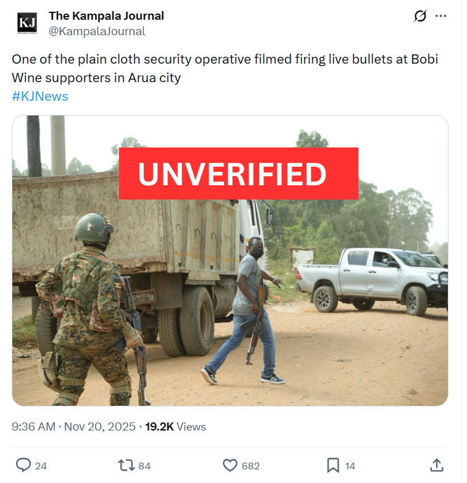Open The Kampala Journal display name
This screenshot has height=483, width=467.
(x=106, y=16)
